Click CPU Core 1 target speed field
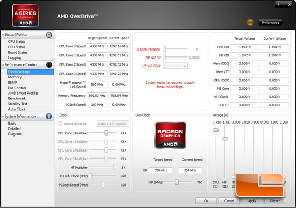This screenshot has height=208, width=296. click(97, 55)
